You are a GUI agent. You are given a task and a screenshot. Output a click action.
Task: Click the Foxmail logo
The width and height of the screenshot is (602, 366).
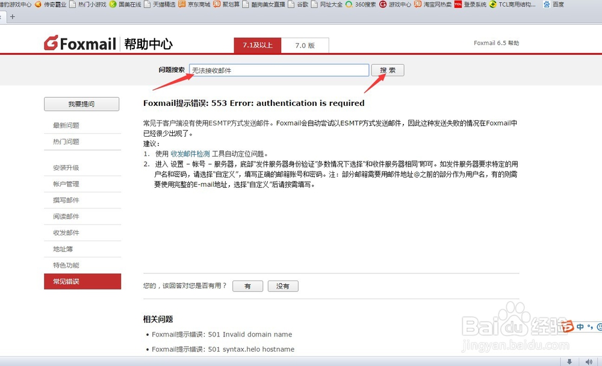[x=80, y=43]
